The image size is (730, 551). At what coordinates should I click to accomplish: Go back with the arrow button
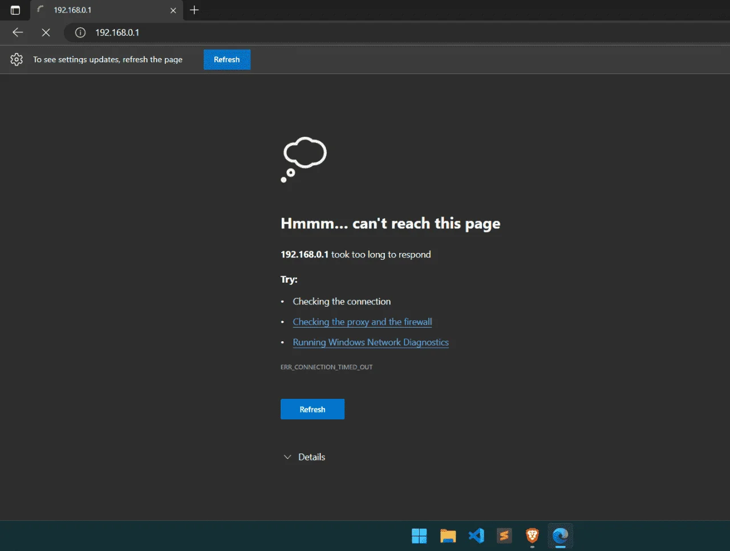pyautogui.click(x=18, y=32)
